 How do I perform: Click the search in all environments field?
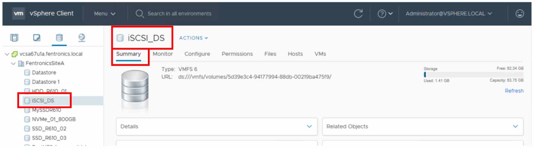179,14
